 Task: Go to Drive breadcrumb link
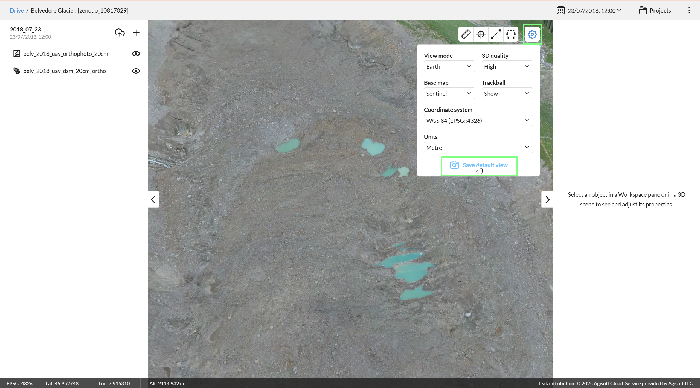[17, 10]
